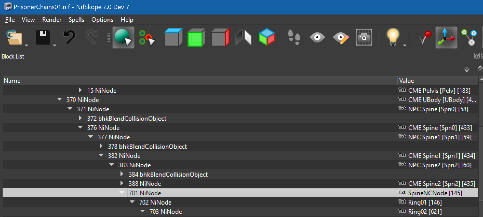Click the value NPC Spine1 [Spn1] [59]
This screenshot has width=483, height=217.
440,137
